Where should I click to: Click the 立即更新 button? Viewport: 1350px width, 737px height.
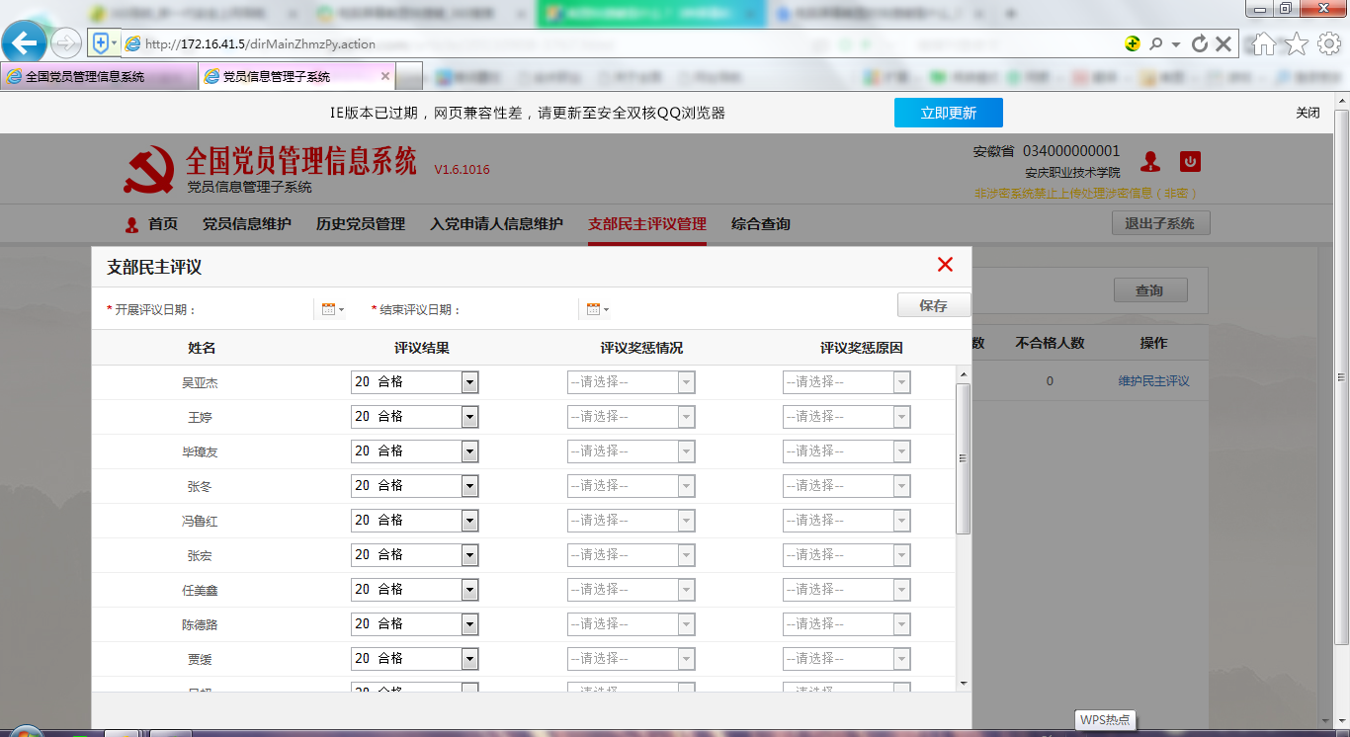click(948, 113)
